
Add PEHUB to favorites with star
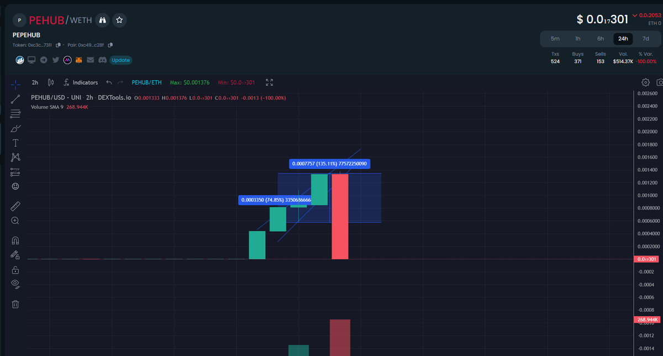[x=119, y=20]
